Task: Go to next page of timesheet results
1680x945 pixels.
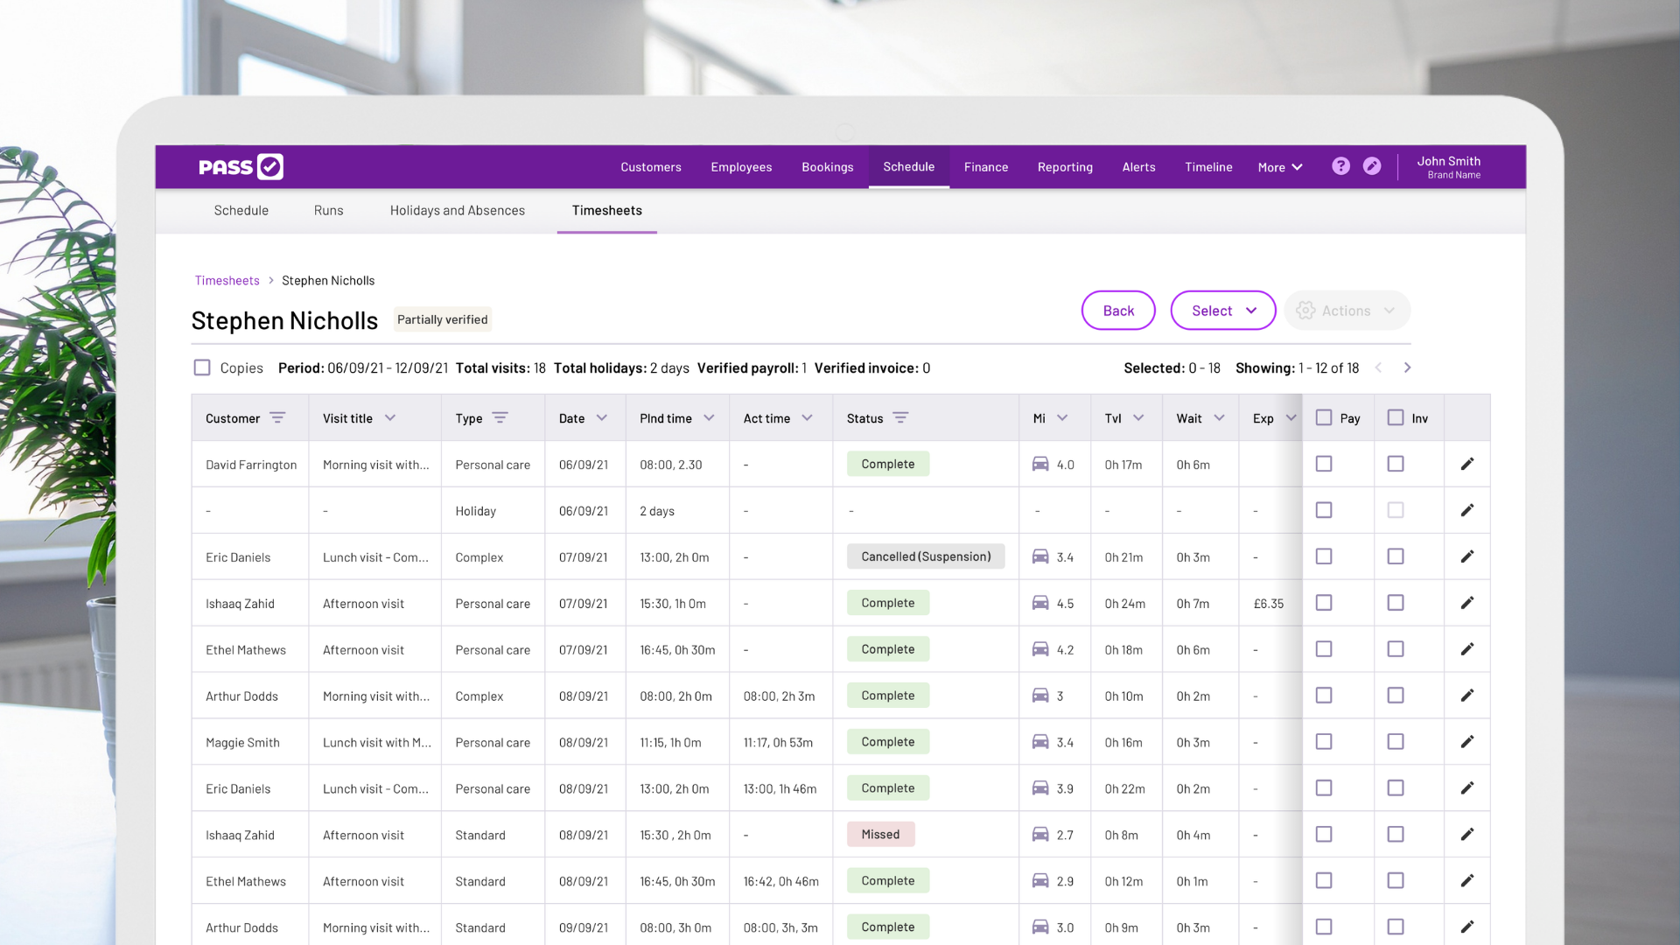Action: coord(1407,368)
